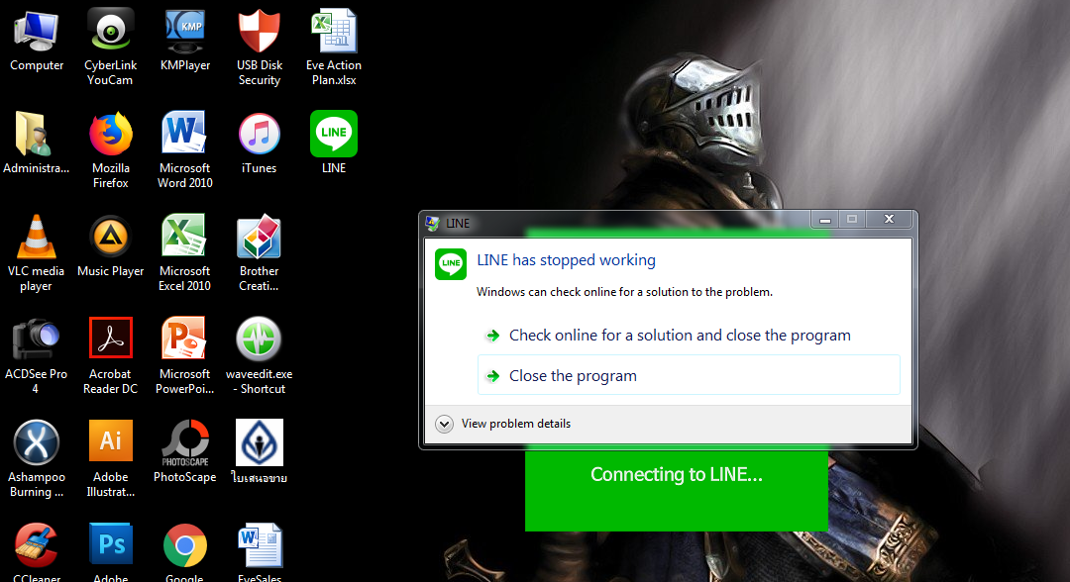The height and width of the screenshot is (582, 1070).
Task: Select the ใบเสนอขาย desktop icon
Action: click(x=259, y=442)
